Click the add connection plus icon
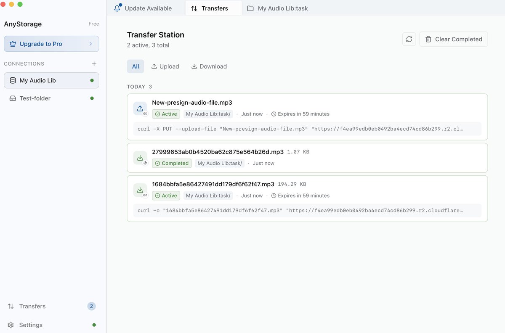Screen dimensions: 505x333 (x=94, y=64)
